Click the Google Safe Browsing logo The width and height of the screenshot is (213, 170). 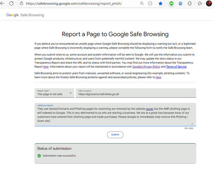click(x=25, y=15)
